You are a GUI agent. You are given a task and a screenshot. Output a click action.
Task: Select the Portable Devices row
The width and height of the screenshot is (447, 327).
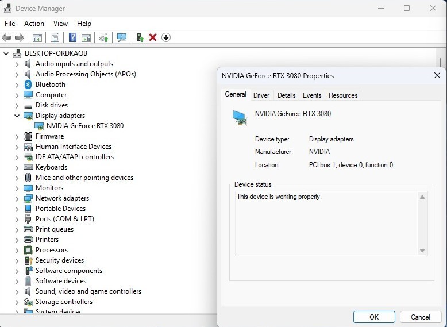pos(60,209)
